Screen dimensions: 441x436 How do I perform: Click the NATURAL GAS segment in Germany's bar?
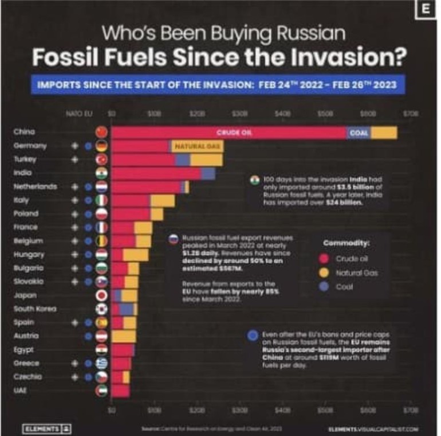[x=198, y=146]
